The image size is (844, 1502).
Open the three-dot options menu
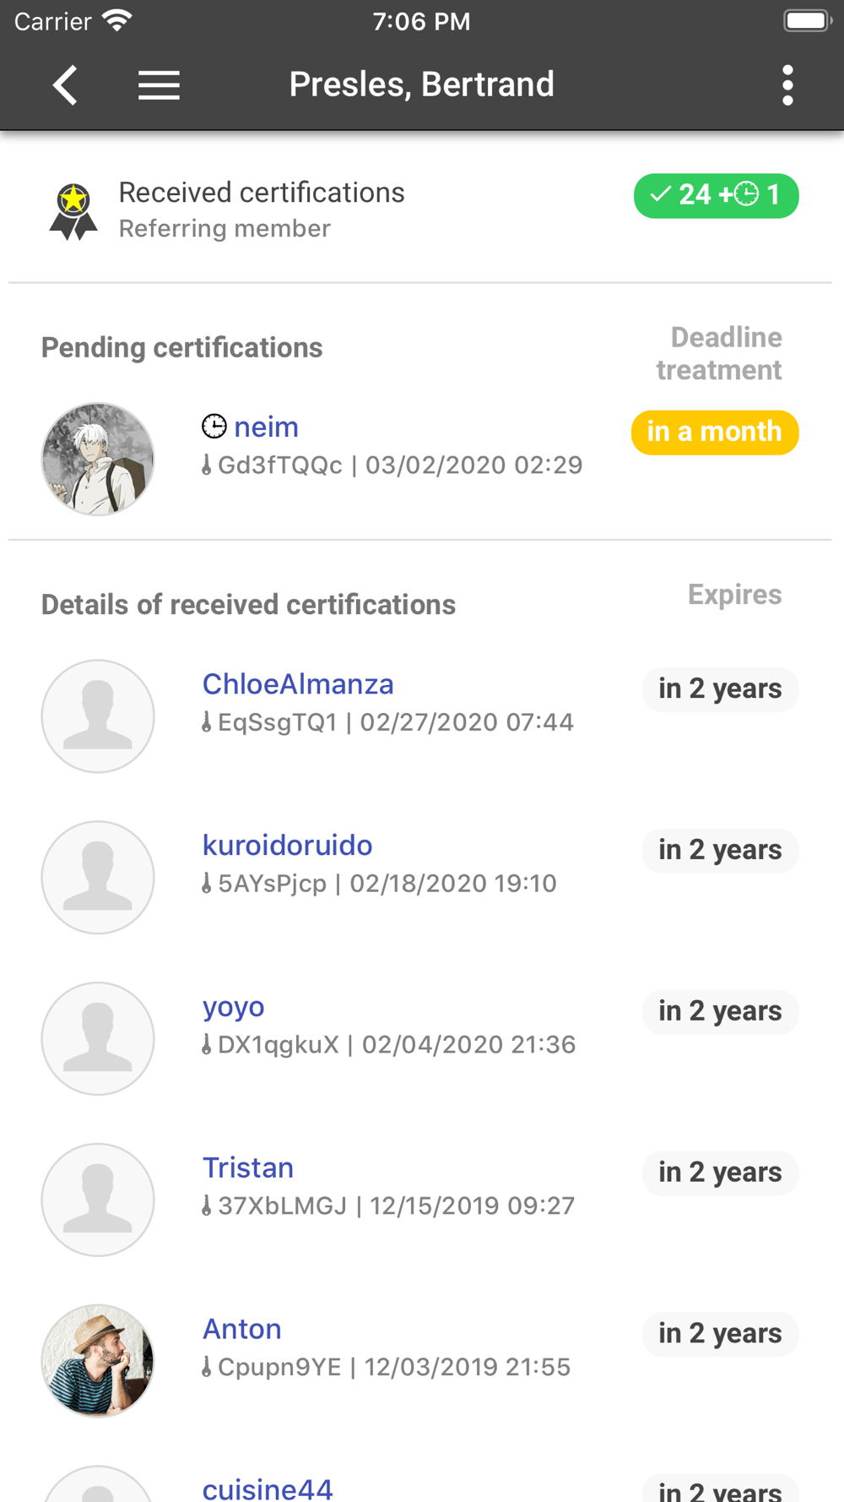pos(787,85)
